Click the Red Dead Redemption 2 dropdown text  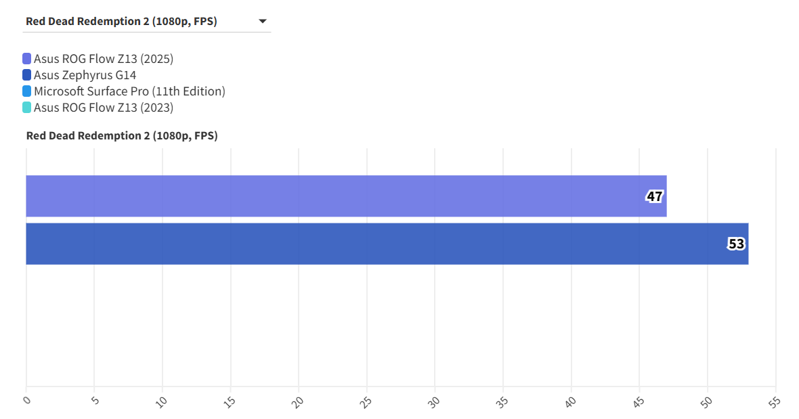click(121, 21)
